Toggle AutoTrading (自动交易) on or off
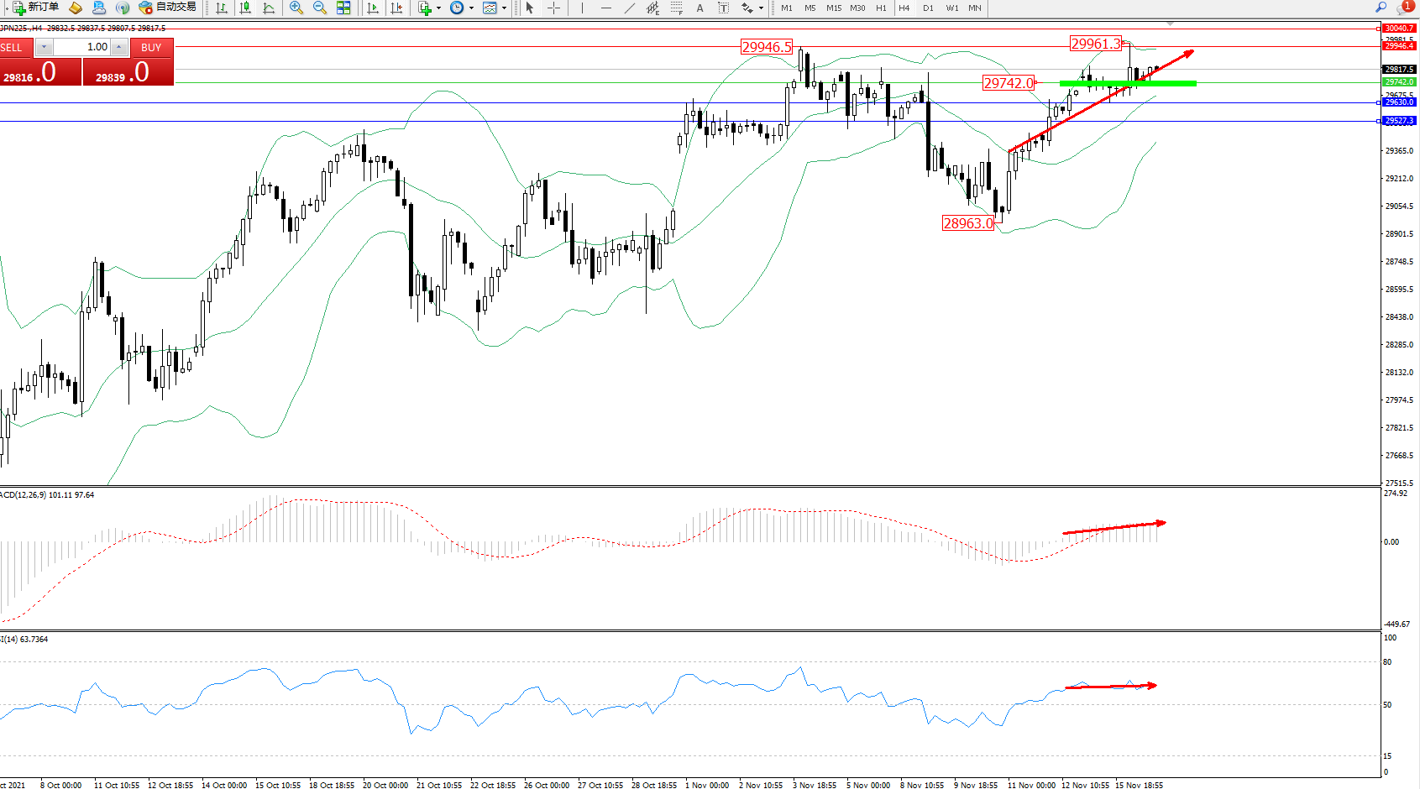 pos(168,8)
